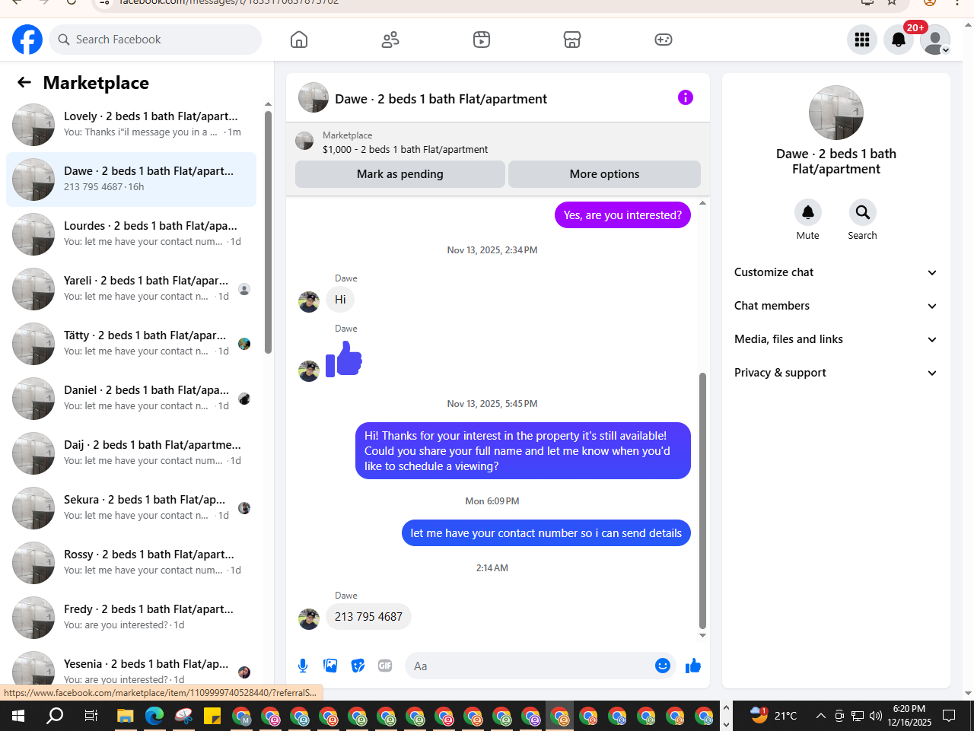Open File Explorer from the taskbar
Screen dimensions: 974x731
coord(126,716)
